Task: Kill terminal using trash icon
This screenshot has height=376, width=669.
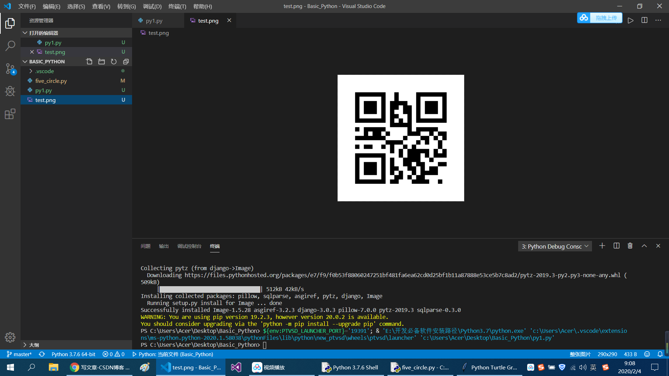Action: point(630,246)
